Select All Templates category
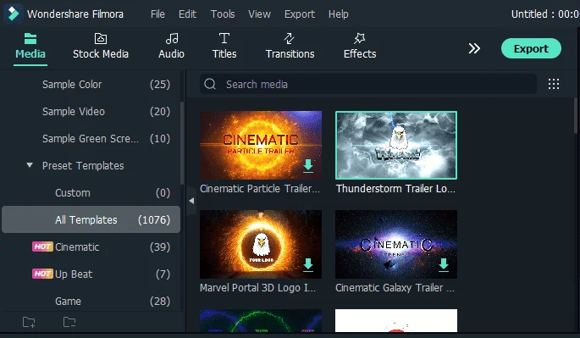 tap(91, 219)
